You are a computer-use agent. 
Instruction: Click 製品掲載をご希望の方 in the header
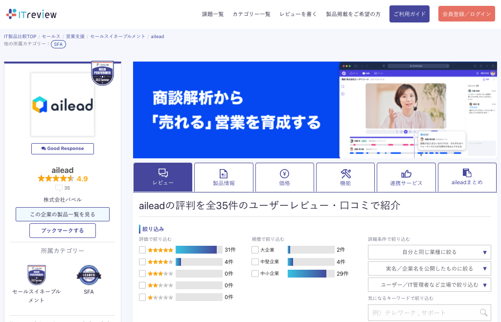(x=353, y=14)
